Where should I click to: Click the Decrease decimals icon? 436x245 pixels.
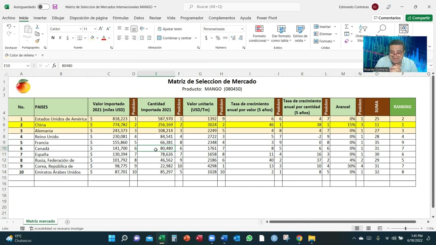coord(241,38)
